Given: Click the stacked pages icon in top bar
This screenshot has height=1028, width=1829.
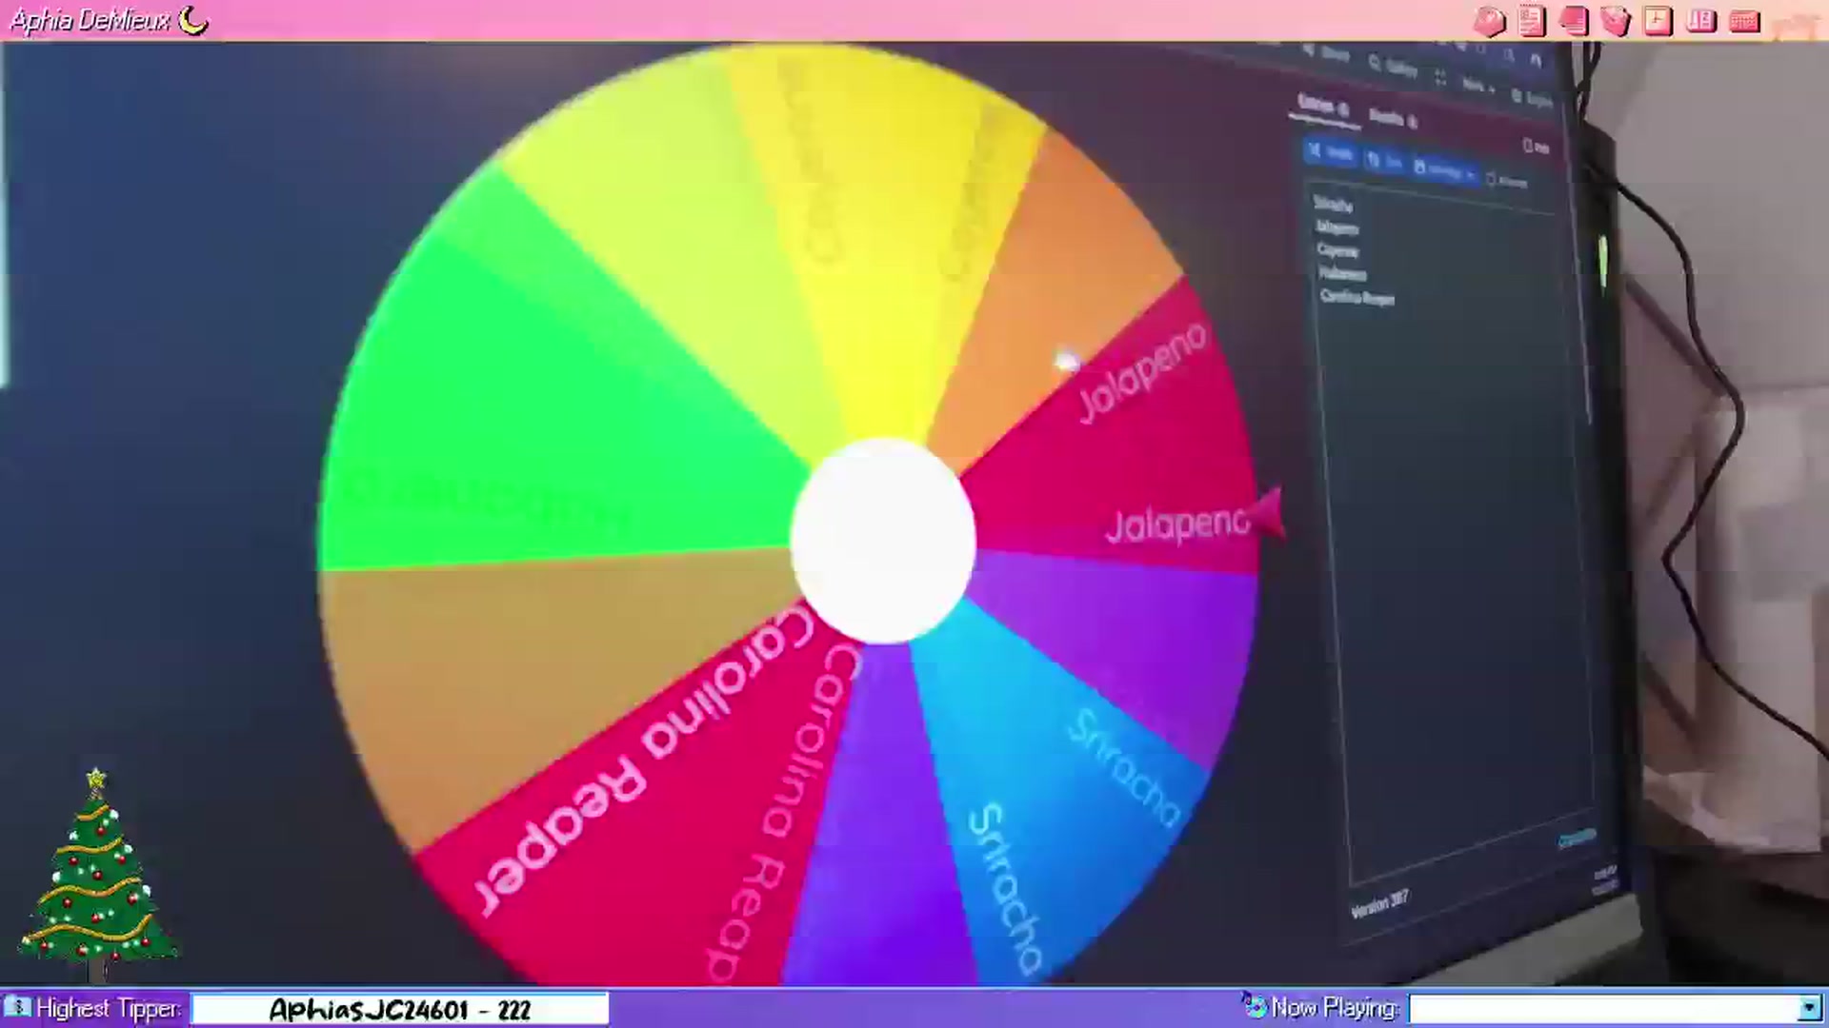Looking at the screenshot, I should (1574, 21).
